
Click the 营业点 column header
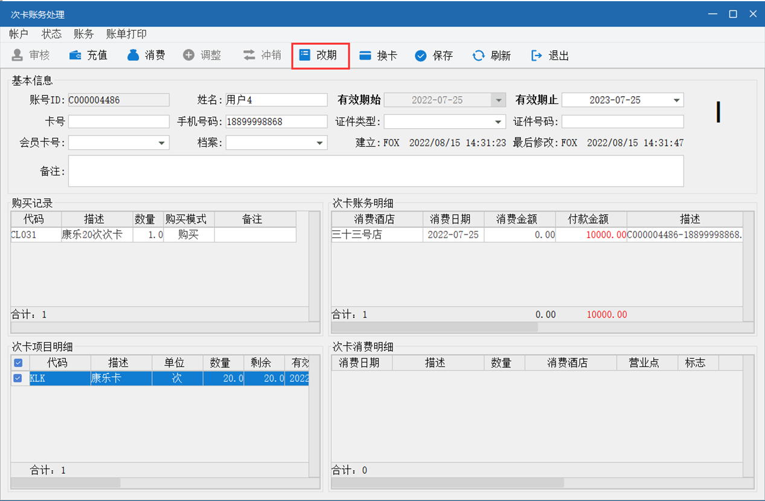click(x=647, y=363)
